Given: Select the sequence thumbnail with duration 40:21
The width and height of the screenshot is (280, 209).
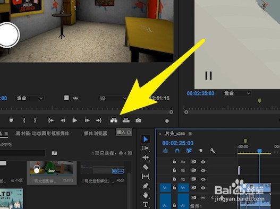Looking at the screenshot, I should (x=103, y=168).
